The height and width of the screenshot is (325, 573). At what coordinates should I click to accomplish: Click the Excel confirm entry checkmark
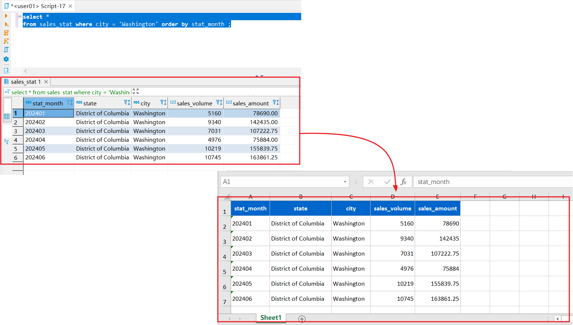(x=387, y=182)
